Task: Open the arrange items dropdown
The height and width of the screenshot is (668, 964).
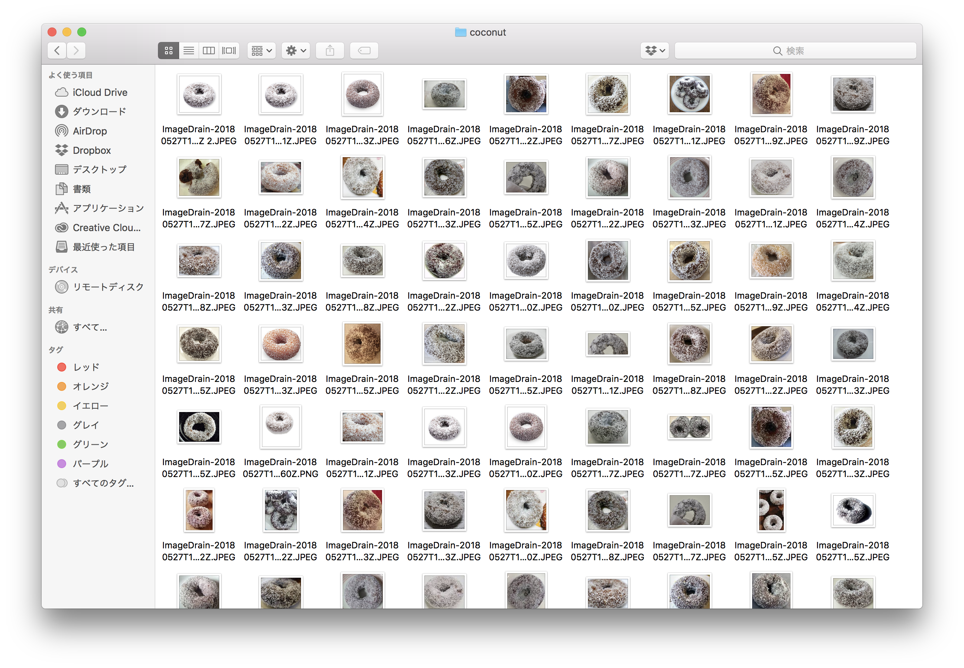Action: [x=262, y=51]
